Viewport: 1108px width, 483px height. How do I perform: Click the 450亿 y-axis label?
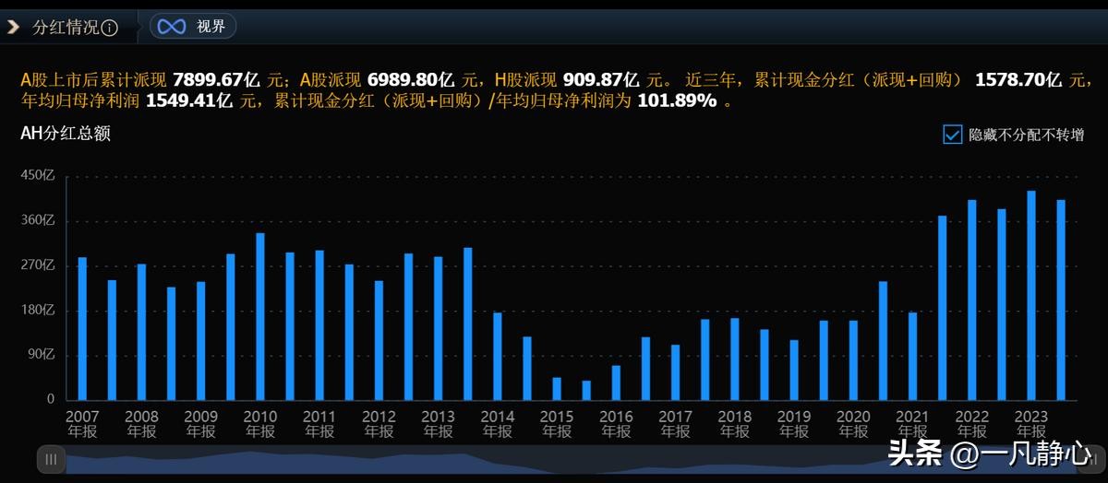click(38, 176)
